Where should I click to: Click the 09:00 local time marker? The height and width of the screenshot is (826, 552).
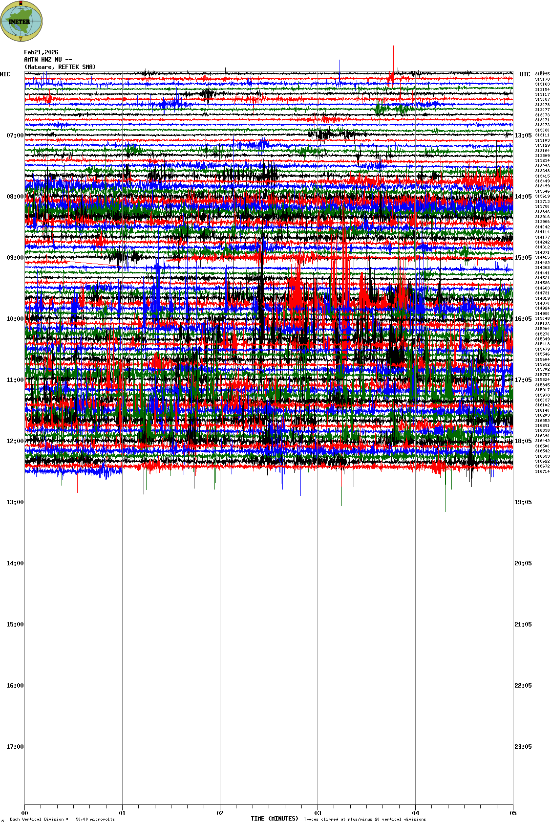15,258
